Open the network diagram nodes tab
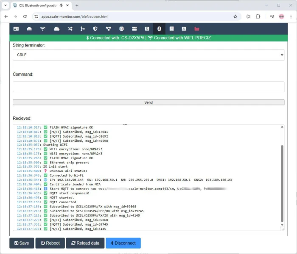297x254 pixels. pos(108,29)
